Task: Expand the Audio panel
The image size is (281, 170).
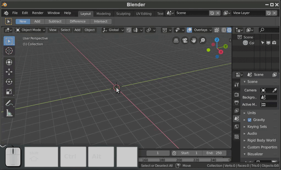Action: coord(252,134)
